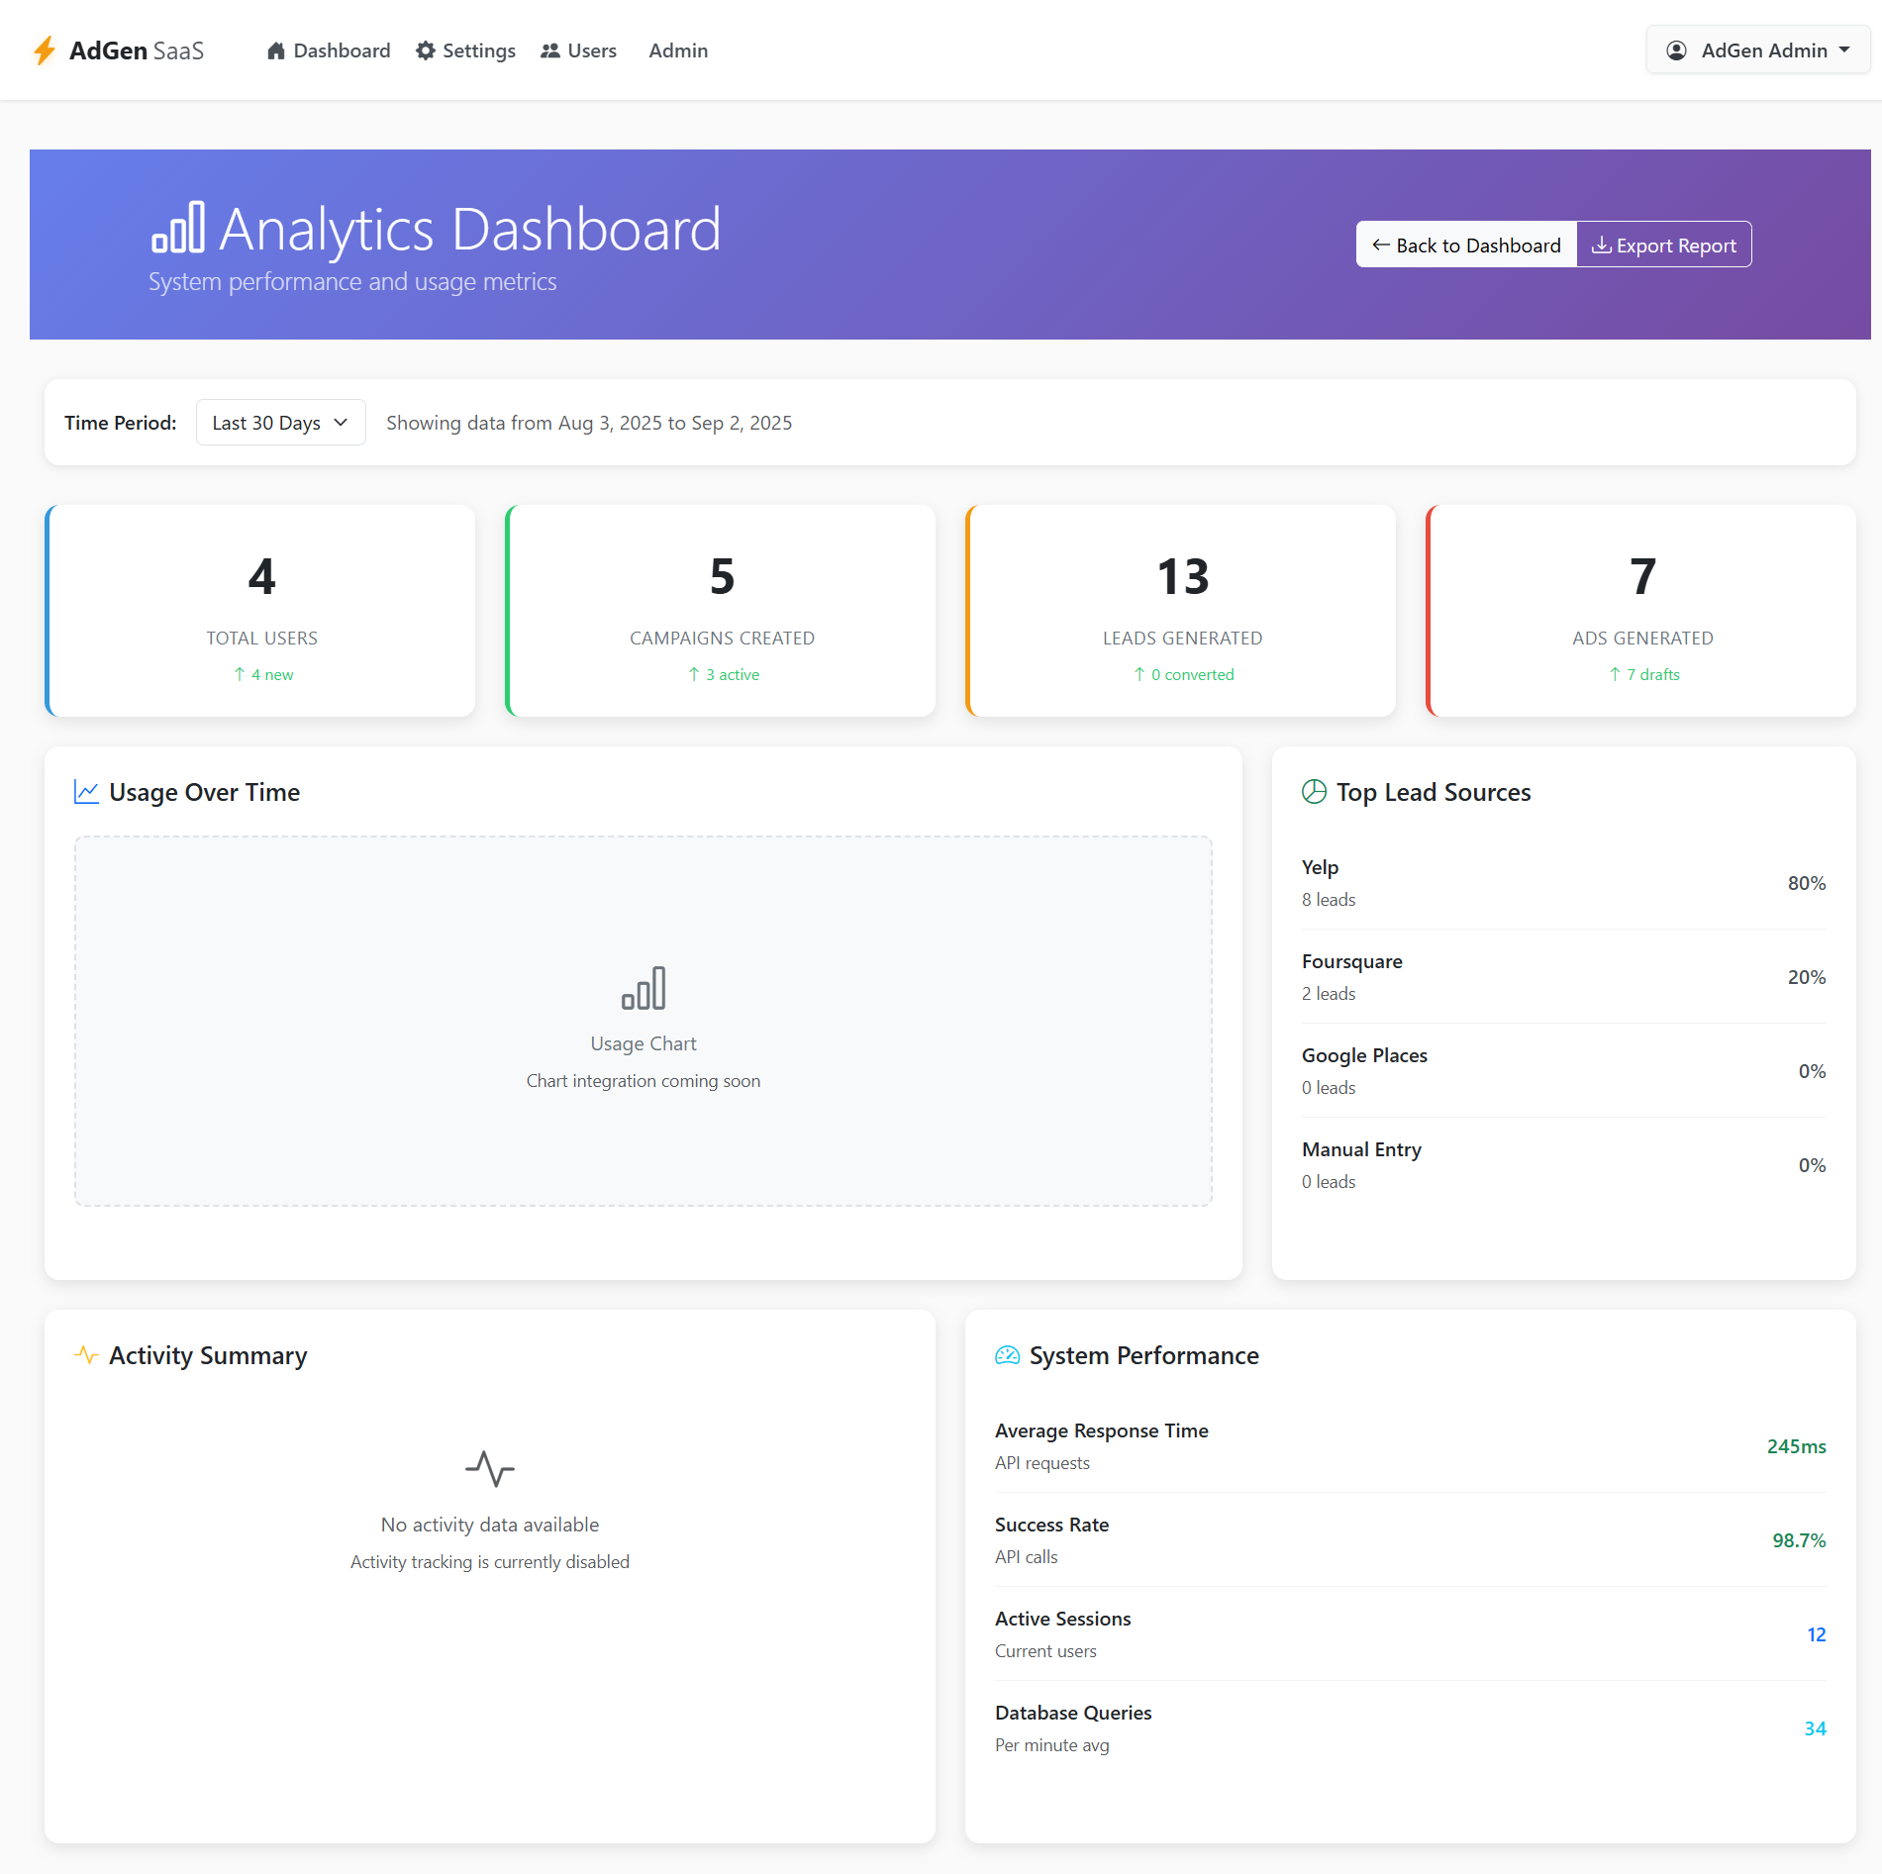Click the up arrow next to 3 active
The image size is (1882, 1874).
694,674
